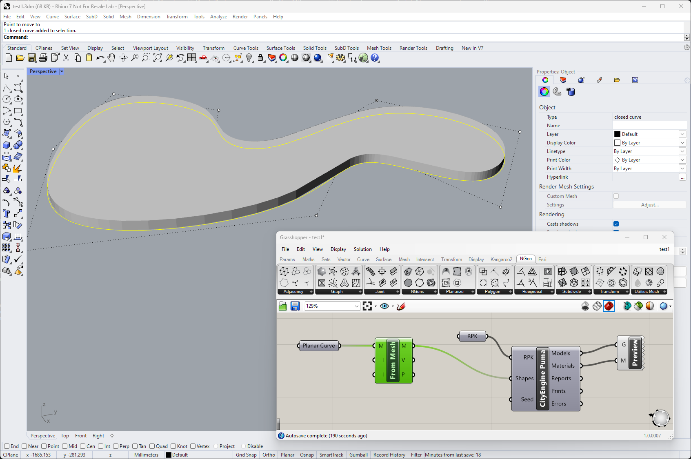Image resolution: width=691 pixels, height=459 pixels.
Task: Open the Solution menu in Grasshopper
Action: (362, 249)
